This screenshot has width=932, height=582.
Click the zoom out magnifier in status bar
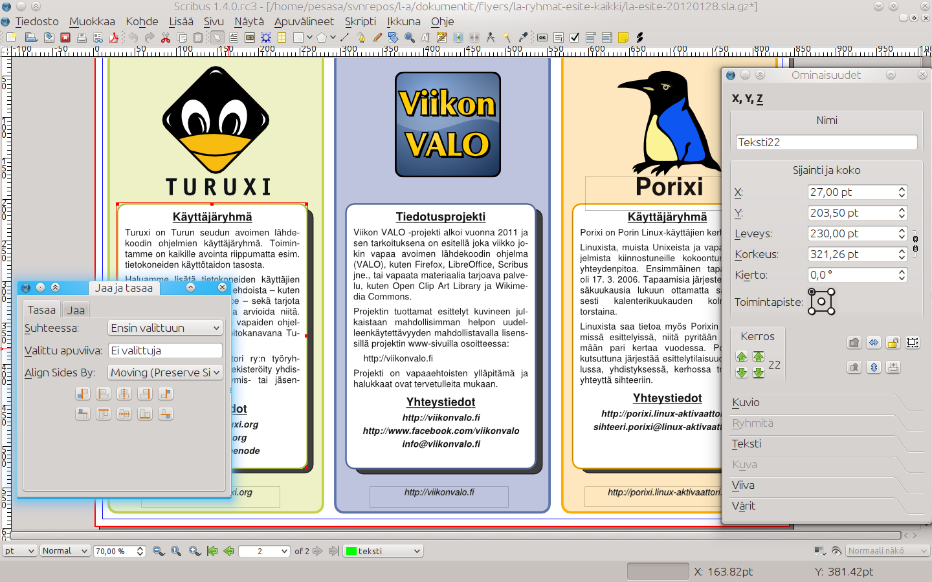coord(159,551)
